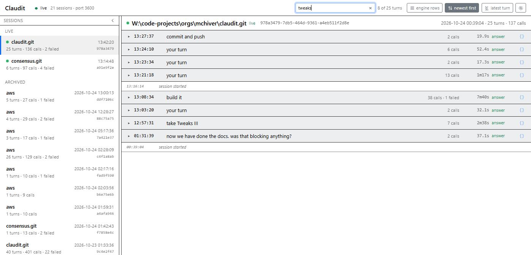Image resolution: width=531 pixels, height=255 pixels.
Task: Select live session claudit.git 978a3479
Action: pyautogui.click(x=60, y=45)
